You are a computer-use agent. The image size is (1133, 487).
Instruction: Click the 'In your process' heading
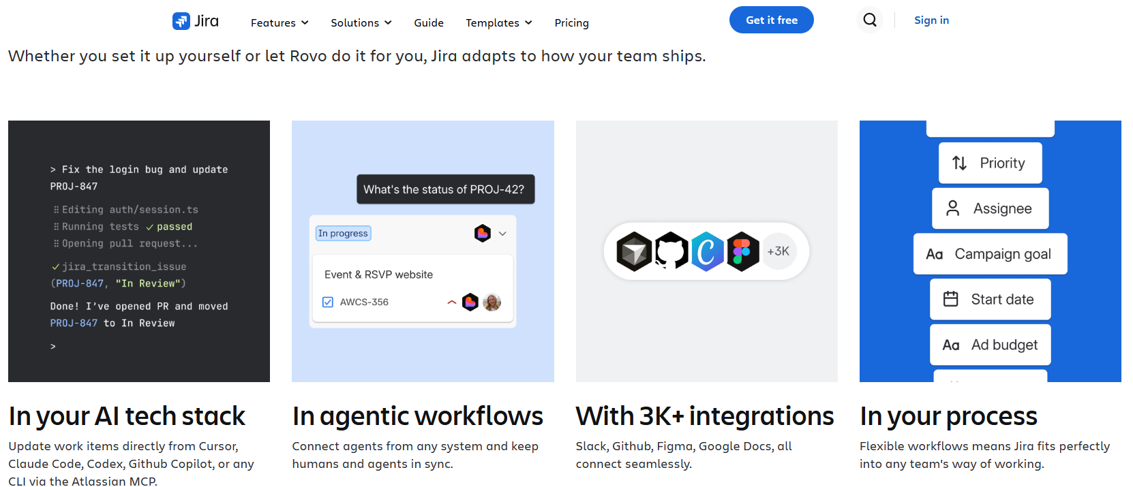948,416
